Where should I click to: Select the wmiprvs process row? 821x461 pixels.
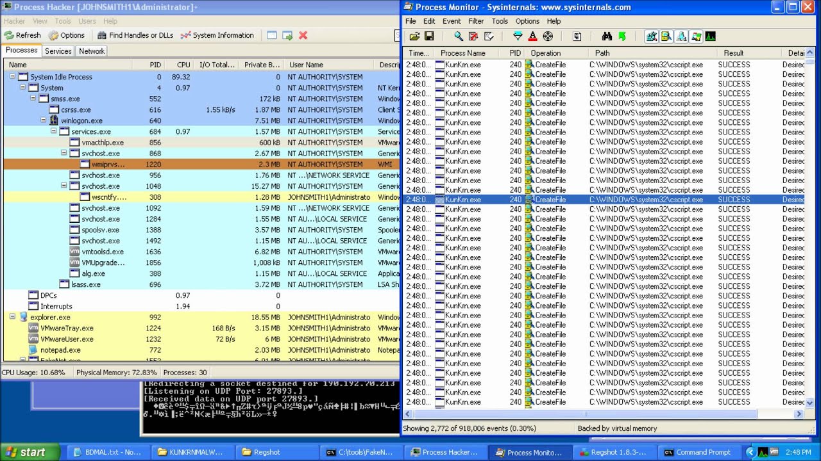click(x=201, y=164)
